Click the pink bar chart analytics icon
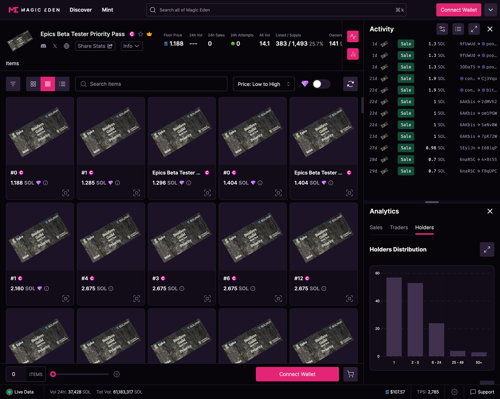500x399 pixels. point(353,54)
